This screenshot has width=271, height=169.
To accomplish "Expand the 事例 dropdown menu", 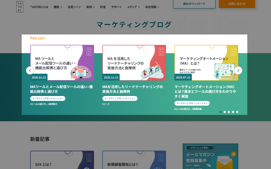I will (x=90, y=7).
